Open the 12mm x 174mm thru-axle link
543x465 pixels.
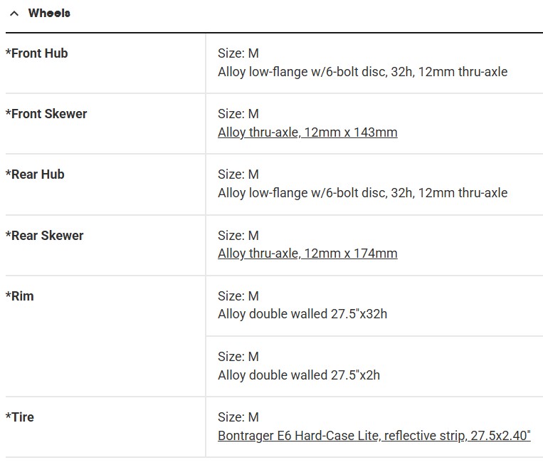click(x=307, y=254)
